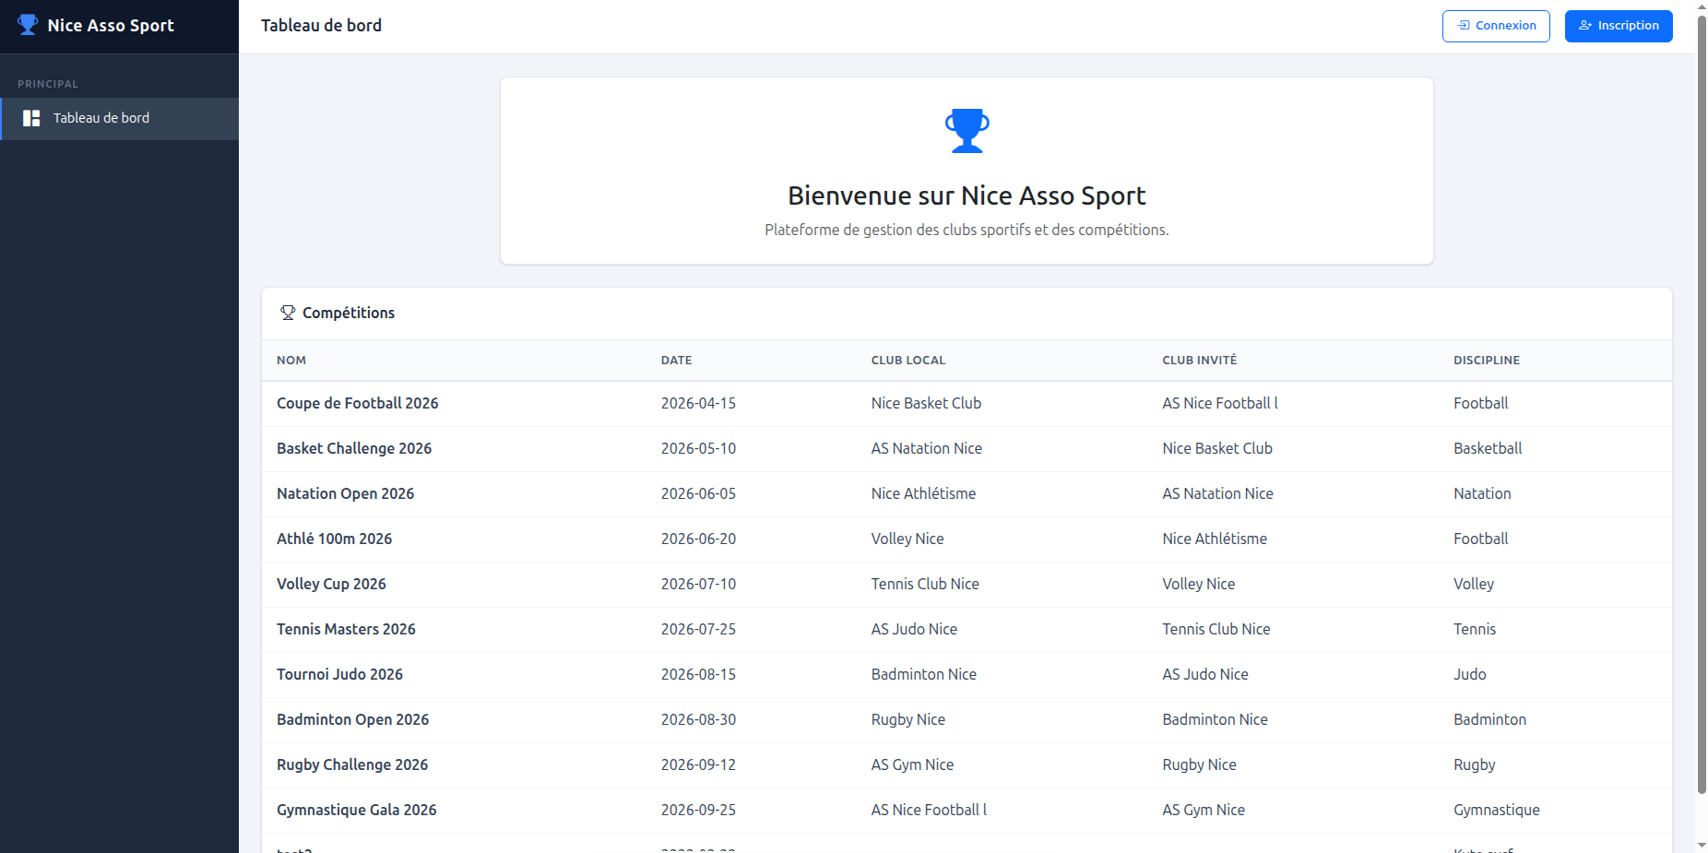
Task: Select the Gymnastique Gala 2026 row
Action: (x=967, y=811)
